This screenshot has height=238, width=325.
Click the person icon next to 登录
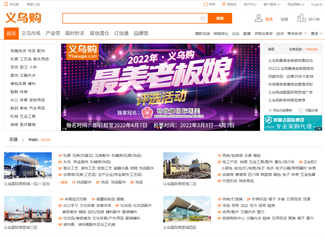coord(259,18)
